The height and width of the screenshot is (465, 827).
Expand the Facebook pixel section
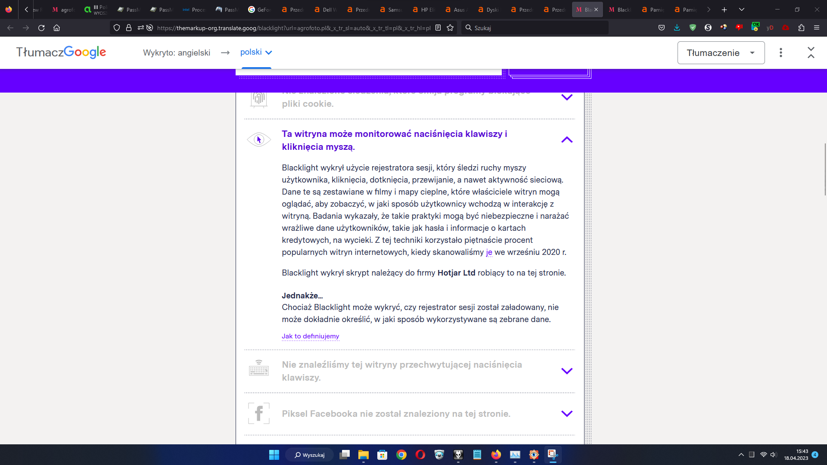click(567, 414)
